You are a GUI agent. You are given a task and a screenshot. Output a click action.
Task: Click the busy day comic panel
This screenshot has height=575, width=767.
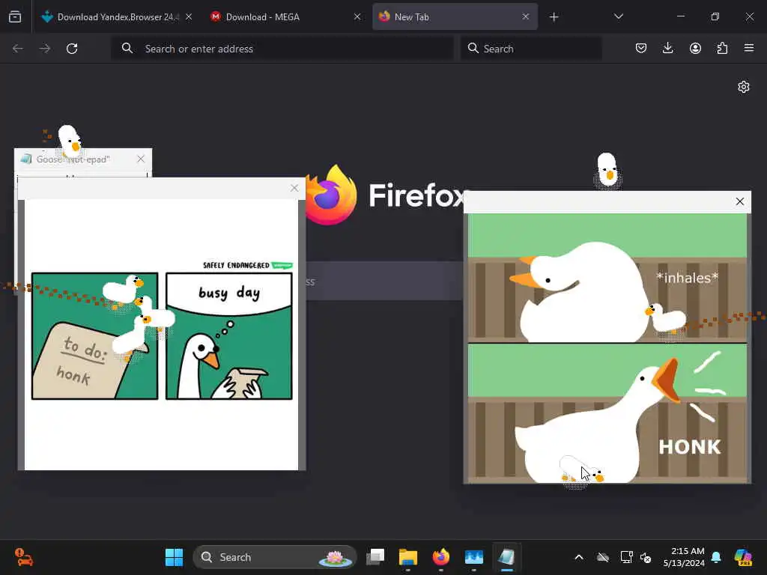pos(229,336)
